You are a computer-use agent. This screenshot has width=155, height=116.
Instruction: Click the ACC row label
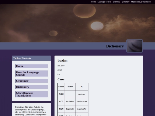click(x=61, y=102)
